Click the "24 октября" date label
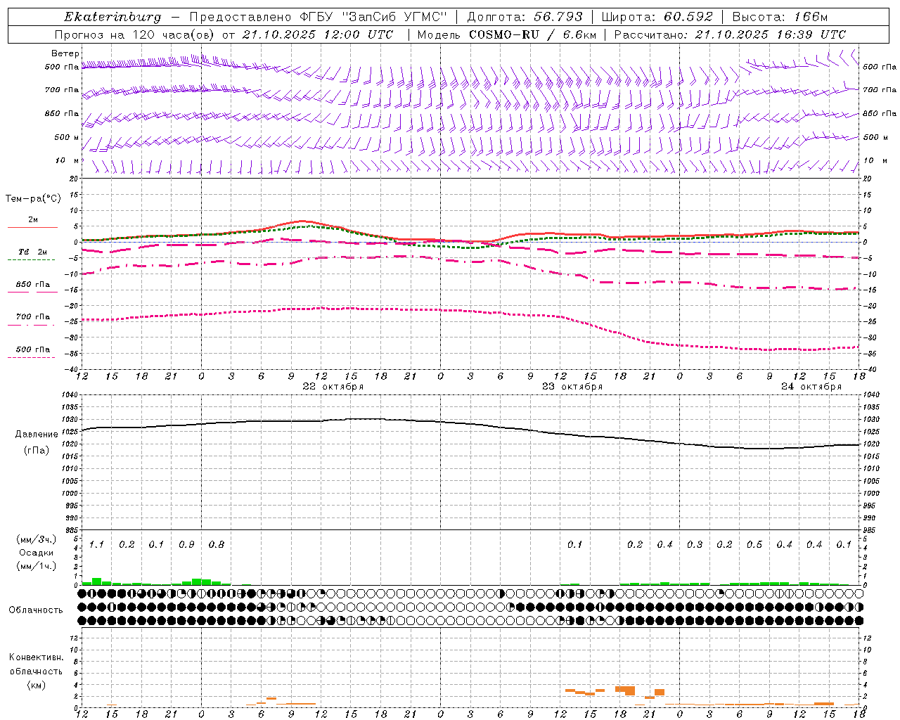The width and height of the screenshot is (900, 720). [x=811, y=387]
